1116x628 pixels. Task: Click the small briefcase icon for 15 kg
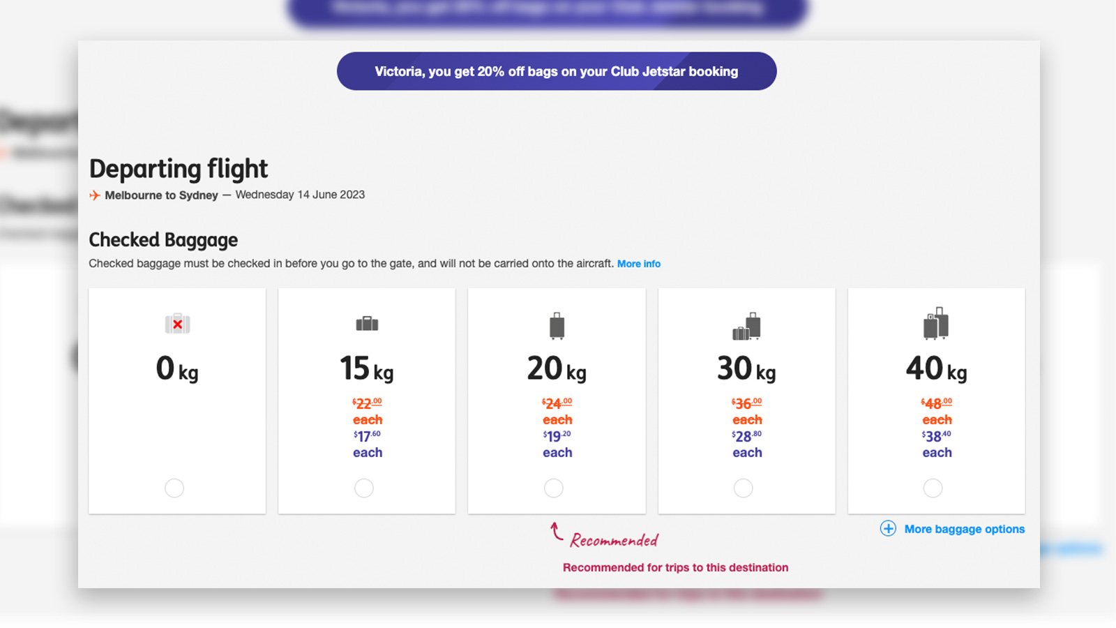pyautogui.click(x=367, y=324)
